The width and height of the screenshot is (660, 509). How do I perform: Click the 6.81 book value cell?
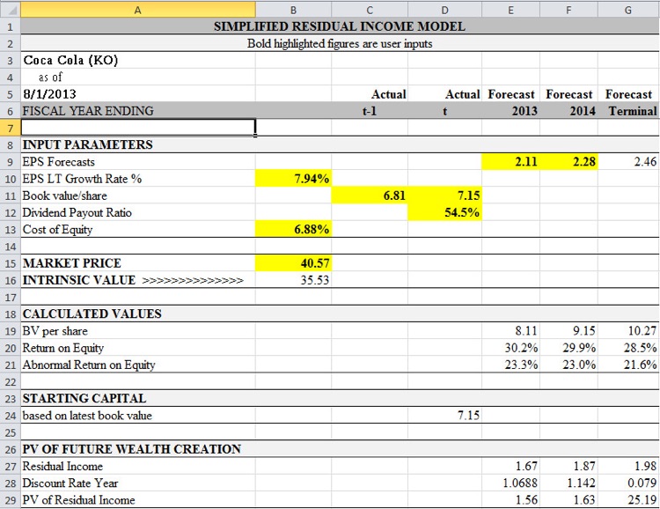(369, 195)
